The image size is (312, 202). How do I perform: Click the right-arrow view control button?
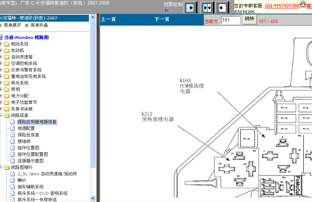pyautogui.click(x=190, y=8)
